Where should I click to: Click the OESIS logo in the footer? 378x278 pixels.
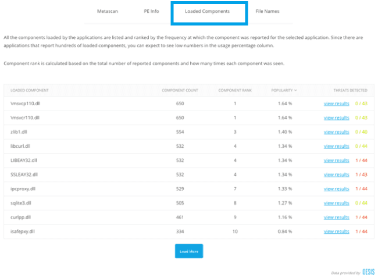tap(368, 272)
